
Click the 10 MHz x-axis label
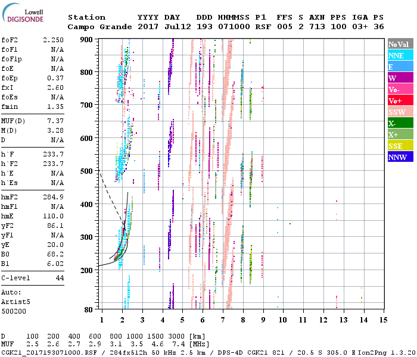point(283,320)
